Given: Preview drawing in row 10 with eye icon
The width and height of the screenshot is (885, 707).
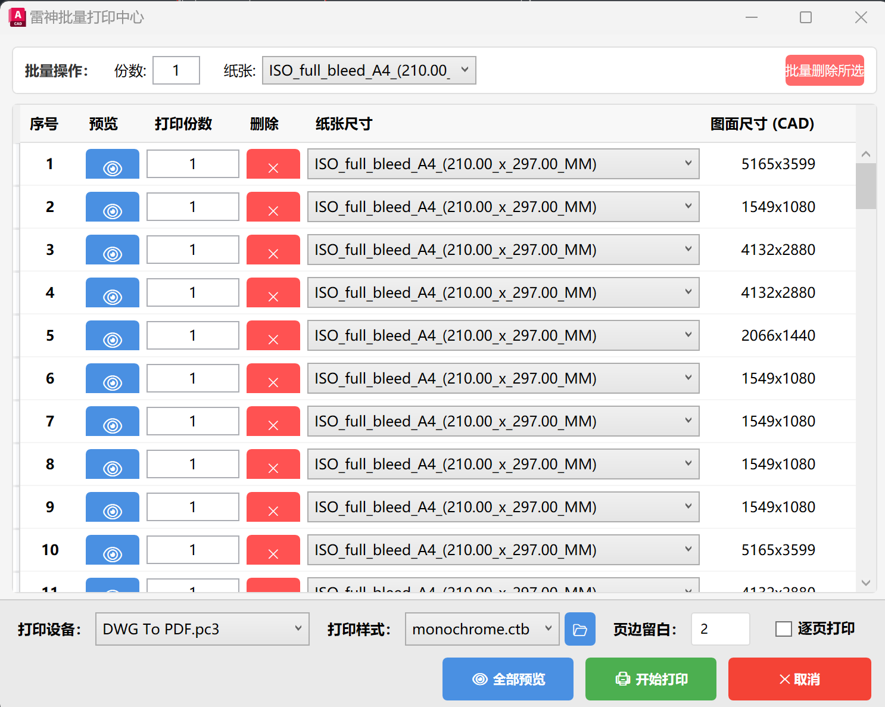Looking at the screenshot, I should pos(113,550).
